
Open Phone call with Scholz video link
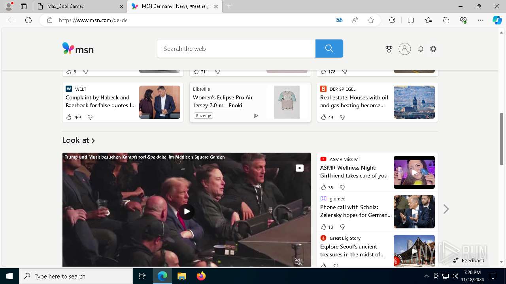click(x=356, y=211)
